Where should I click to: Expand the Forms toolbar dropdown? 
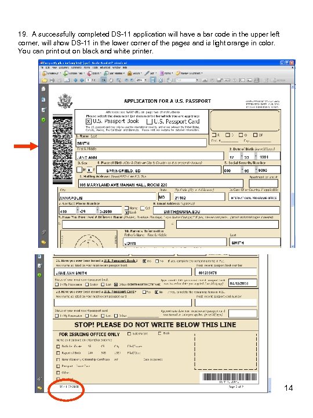click(x=173, y=73)
